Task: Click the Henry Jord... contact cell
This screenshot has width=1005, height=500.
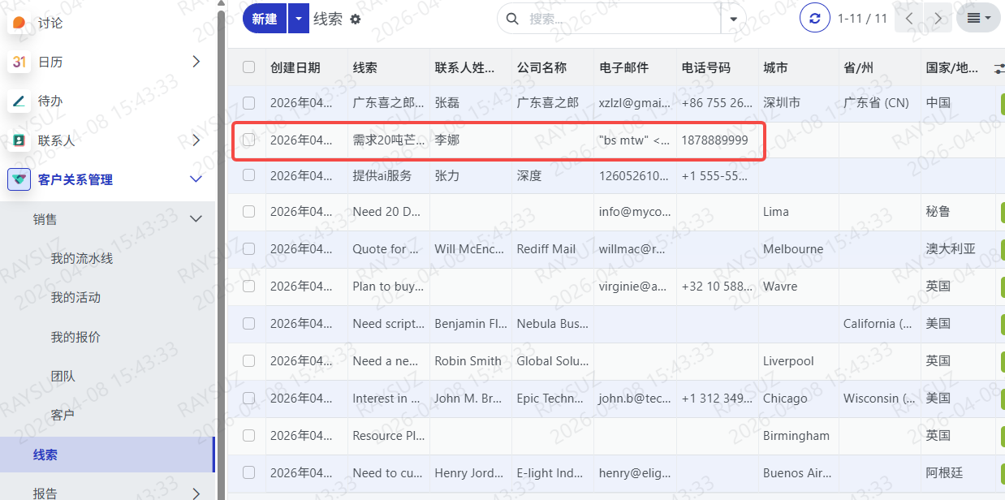Action: coord(471,472)
